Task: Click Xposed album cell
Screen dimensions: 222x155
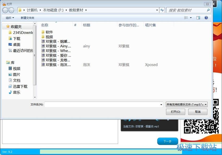Action: click(x=151, y=65)
